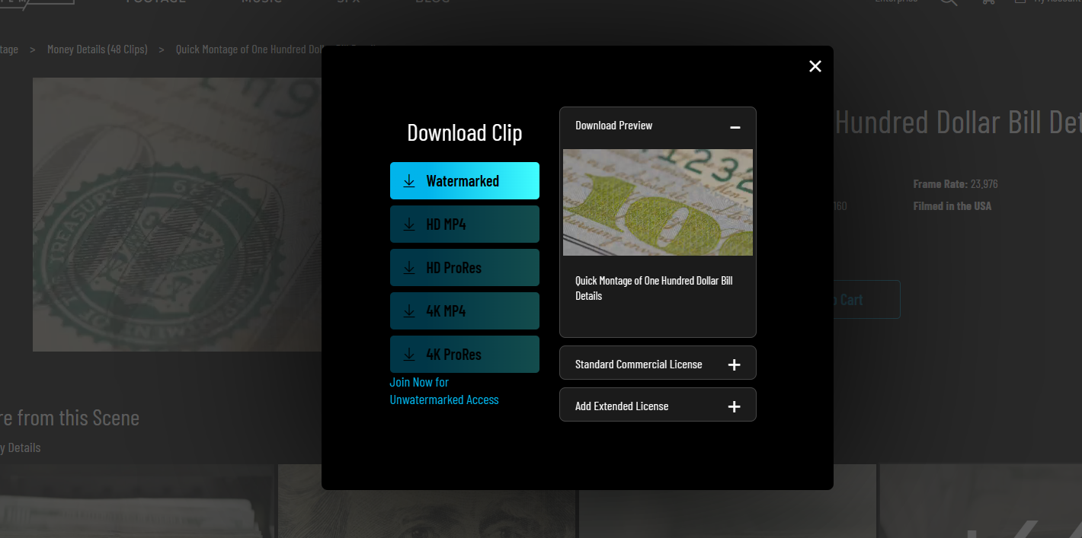Click the Download Clip heading
Image resolution: width=1082 pixels, height=538 pixels.
coord(465,132)
